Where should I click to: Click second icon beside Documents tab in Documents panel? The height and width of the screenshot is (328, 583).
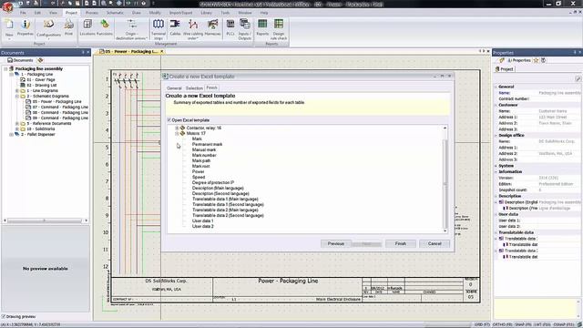(x=40, y=60)
